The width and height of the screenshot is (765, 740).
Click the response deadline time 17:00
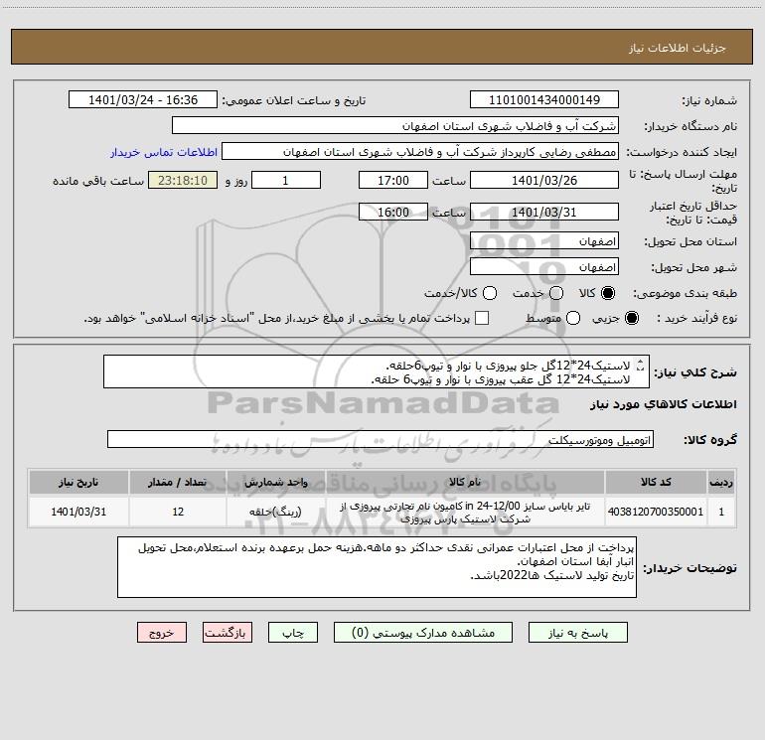(393, 180)
